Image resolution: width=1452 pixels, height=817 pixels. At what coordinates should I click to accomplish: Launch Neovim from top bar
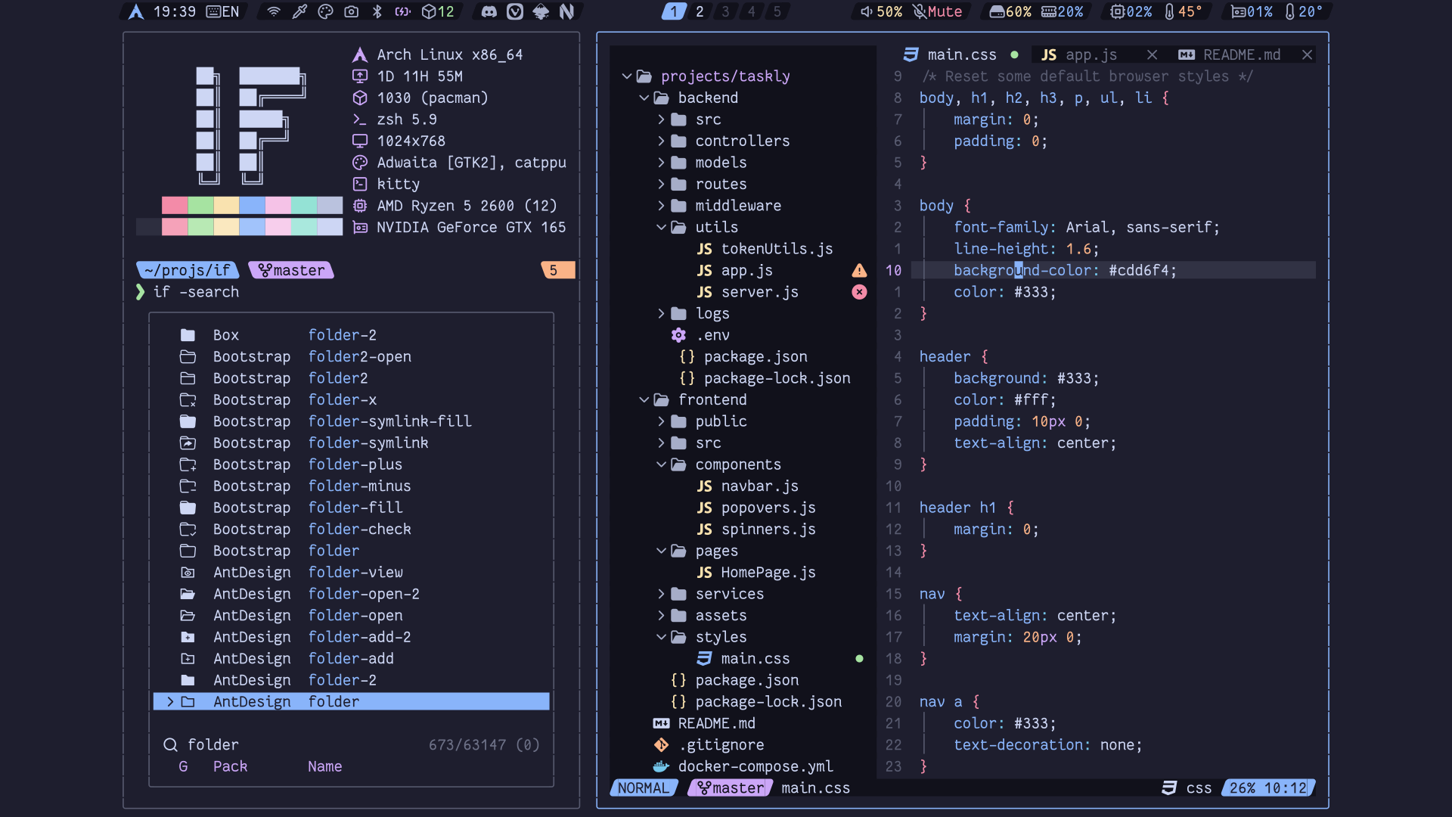(566, 11)
